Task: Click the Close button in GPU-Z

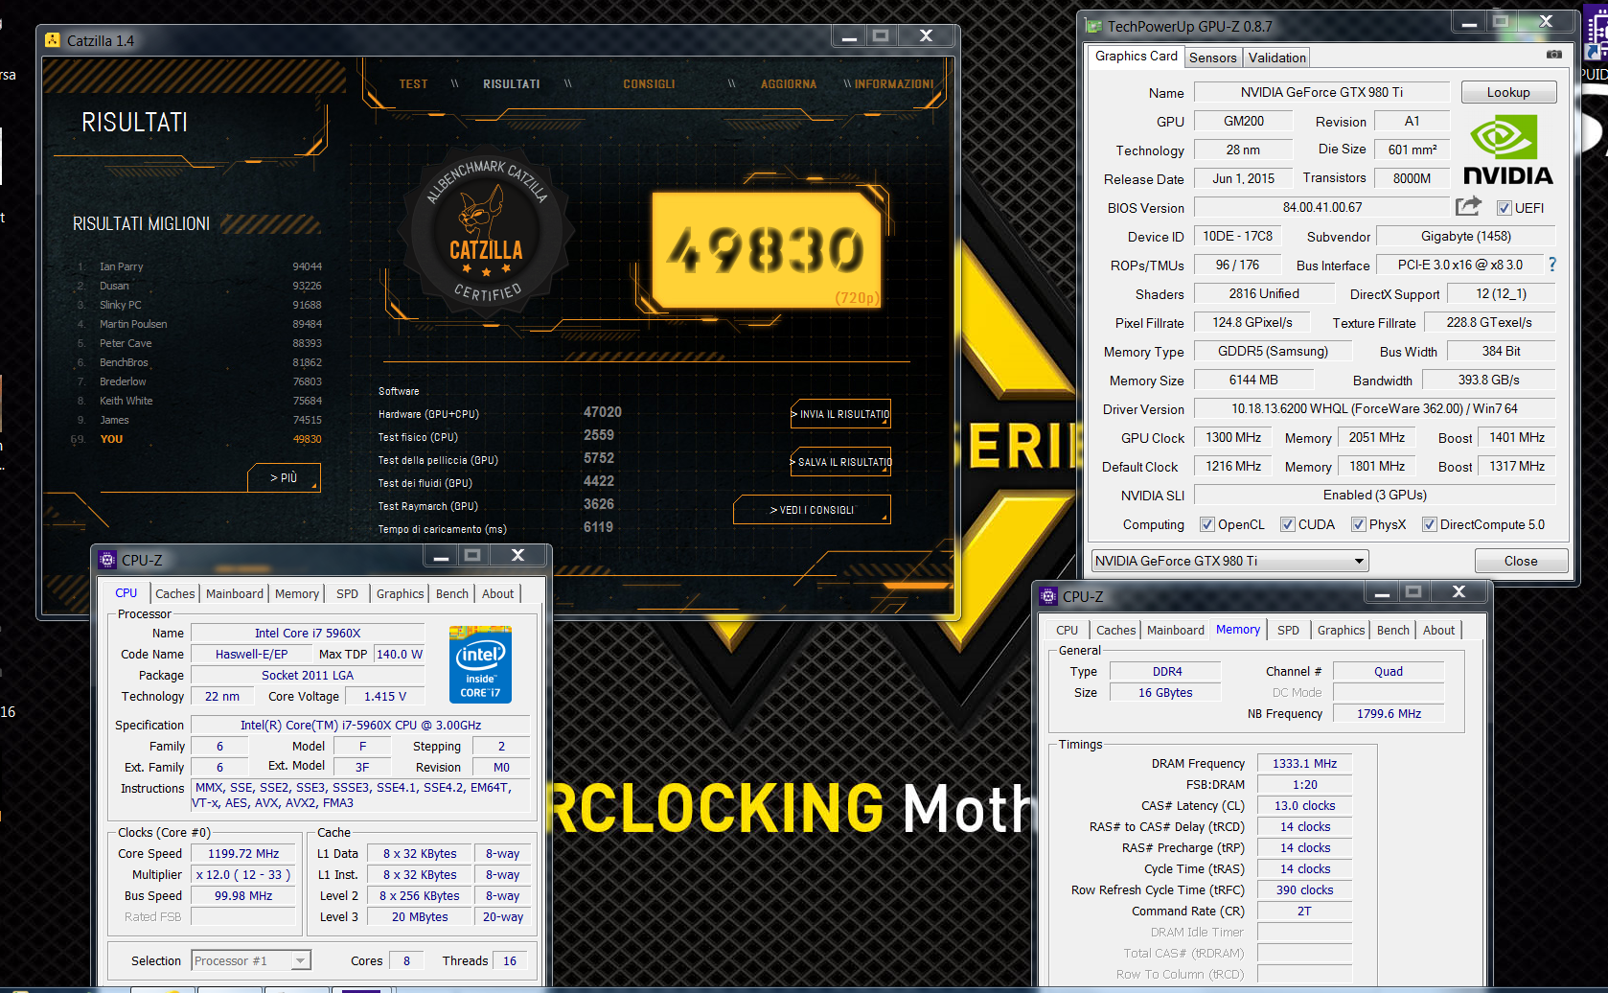Action: click(1521, 561)
